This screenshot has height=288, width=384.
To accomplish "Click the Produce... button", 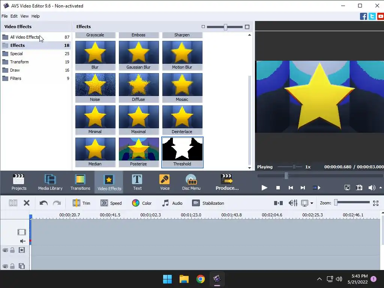I will [x=227, y=182].
